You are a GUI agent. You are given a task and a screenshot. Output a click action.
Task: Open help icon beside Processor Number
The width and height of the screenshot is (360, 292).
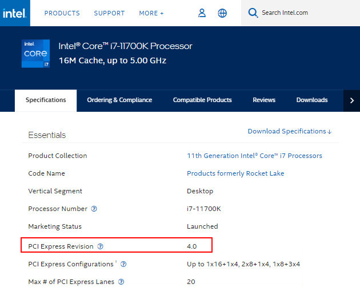coord(94,209)
